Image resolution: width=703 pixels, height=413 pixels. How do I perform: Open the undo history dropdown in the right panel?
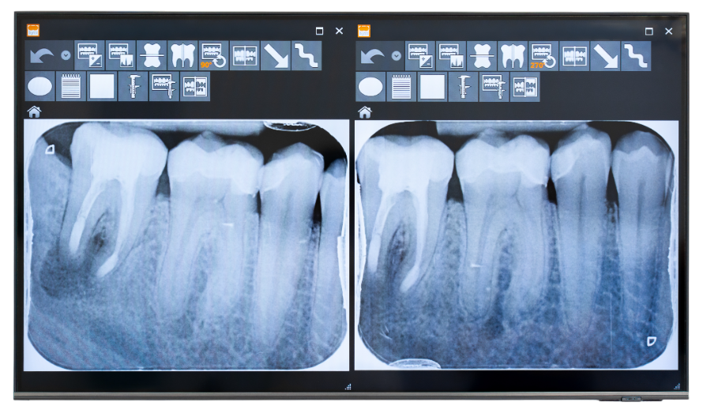(x=396, y=56)
